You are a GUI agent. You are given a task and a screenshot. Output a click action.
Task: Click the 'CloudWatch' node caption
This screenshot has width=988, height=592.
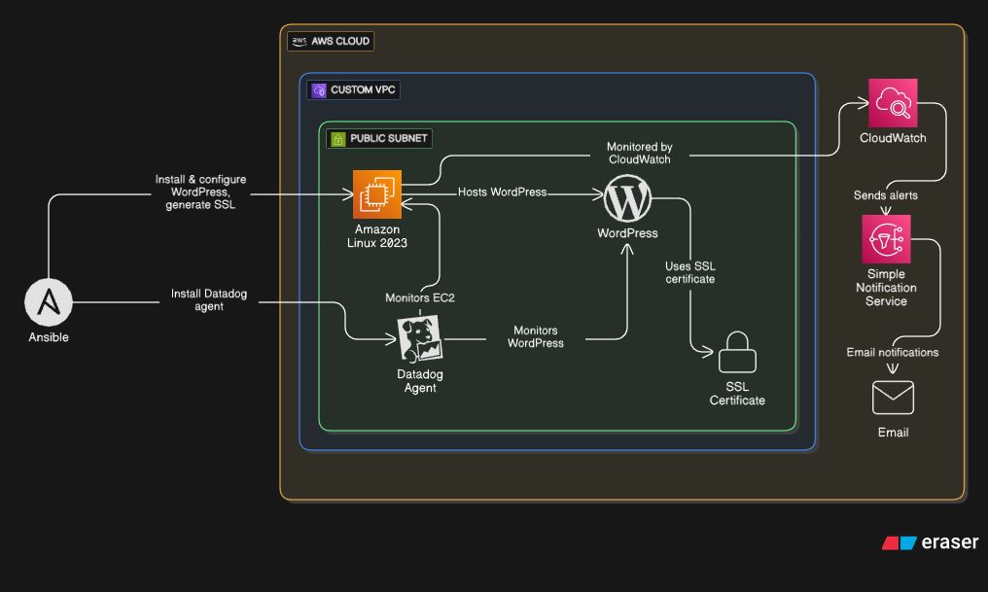pyautogui.click(x=893, y=138)
